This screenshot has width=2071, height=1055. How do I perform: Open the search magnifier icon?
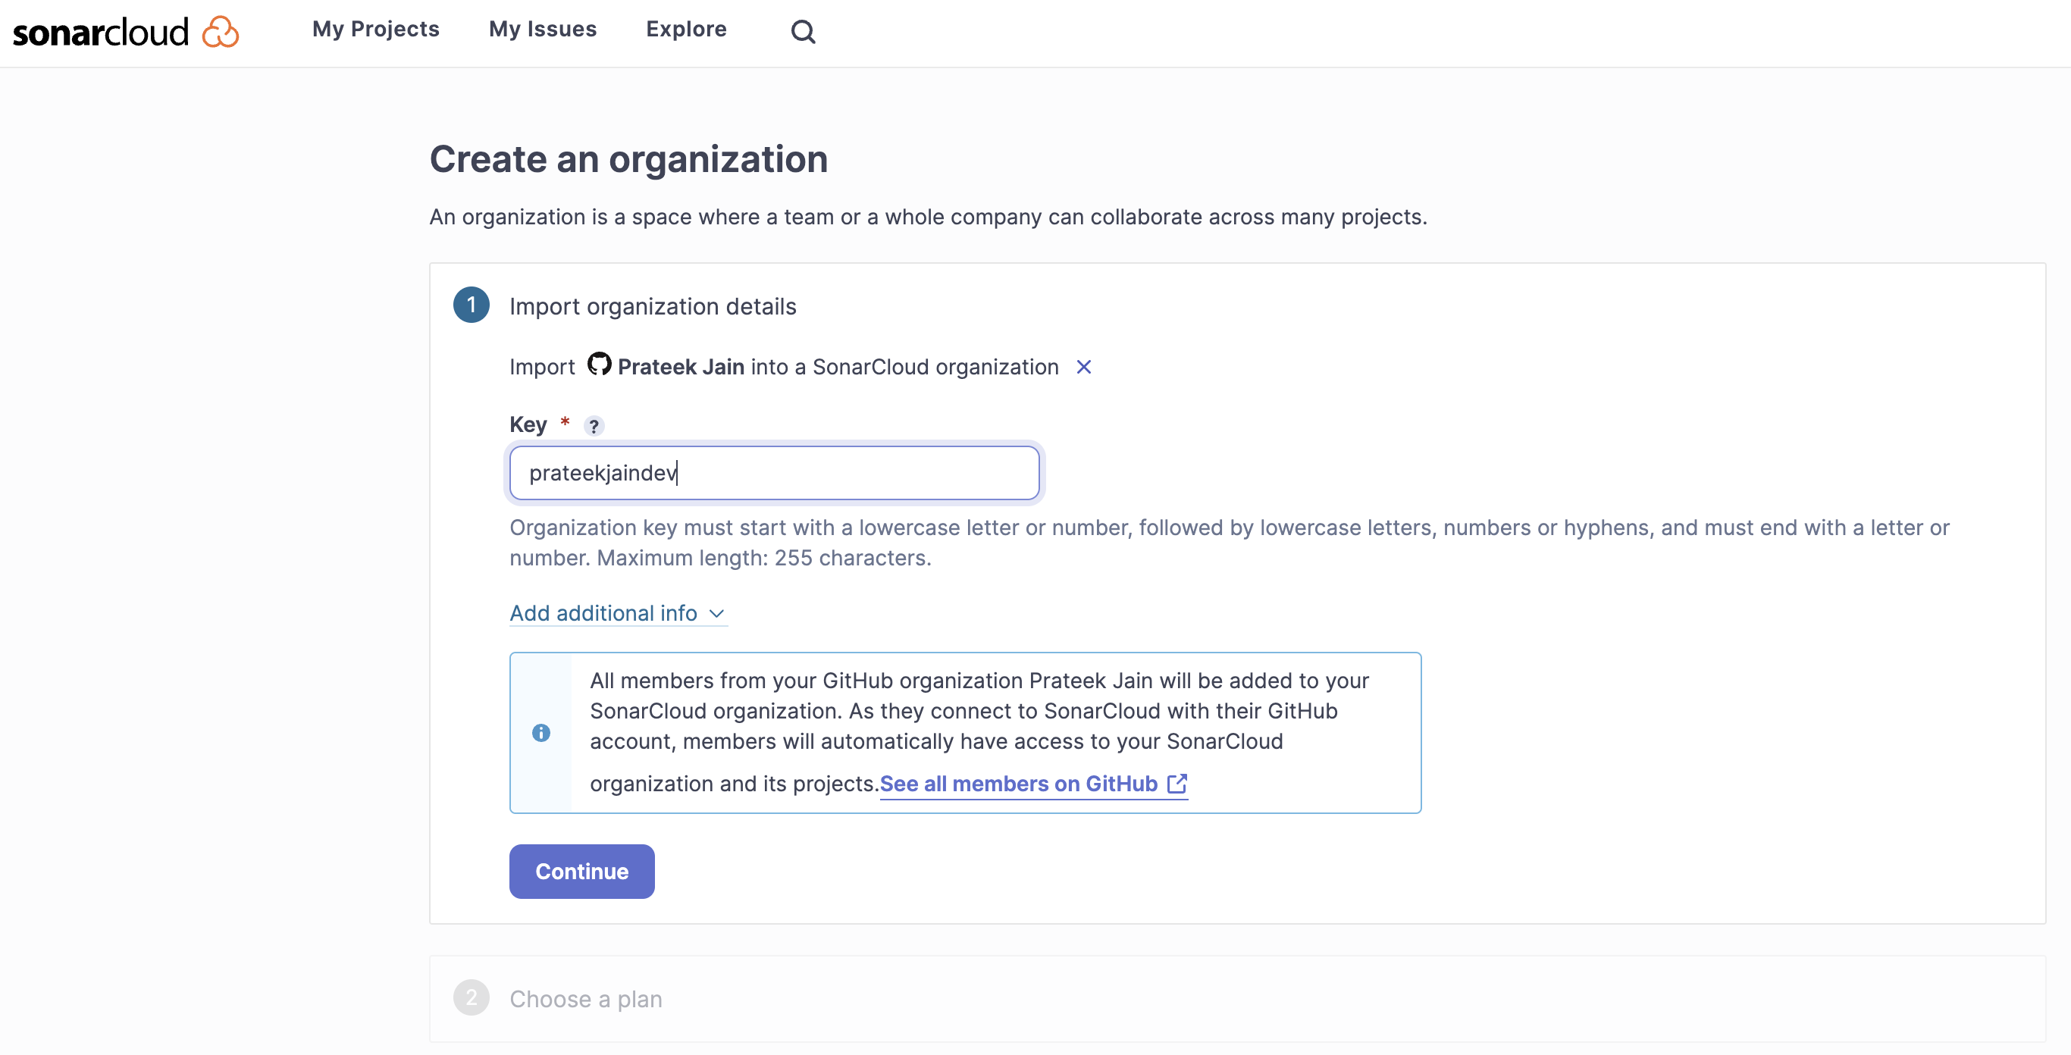[x=802, y=32]
